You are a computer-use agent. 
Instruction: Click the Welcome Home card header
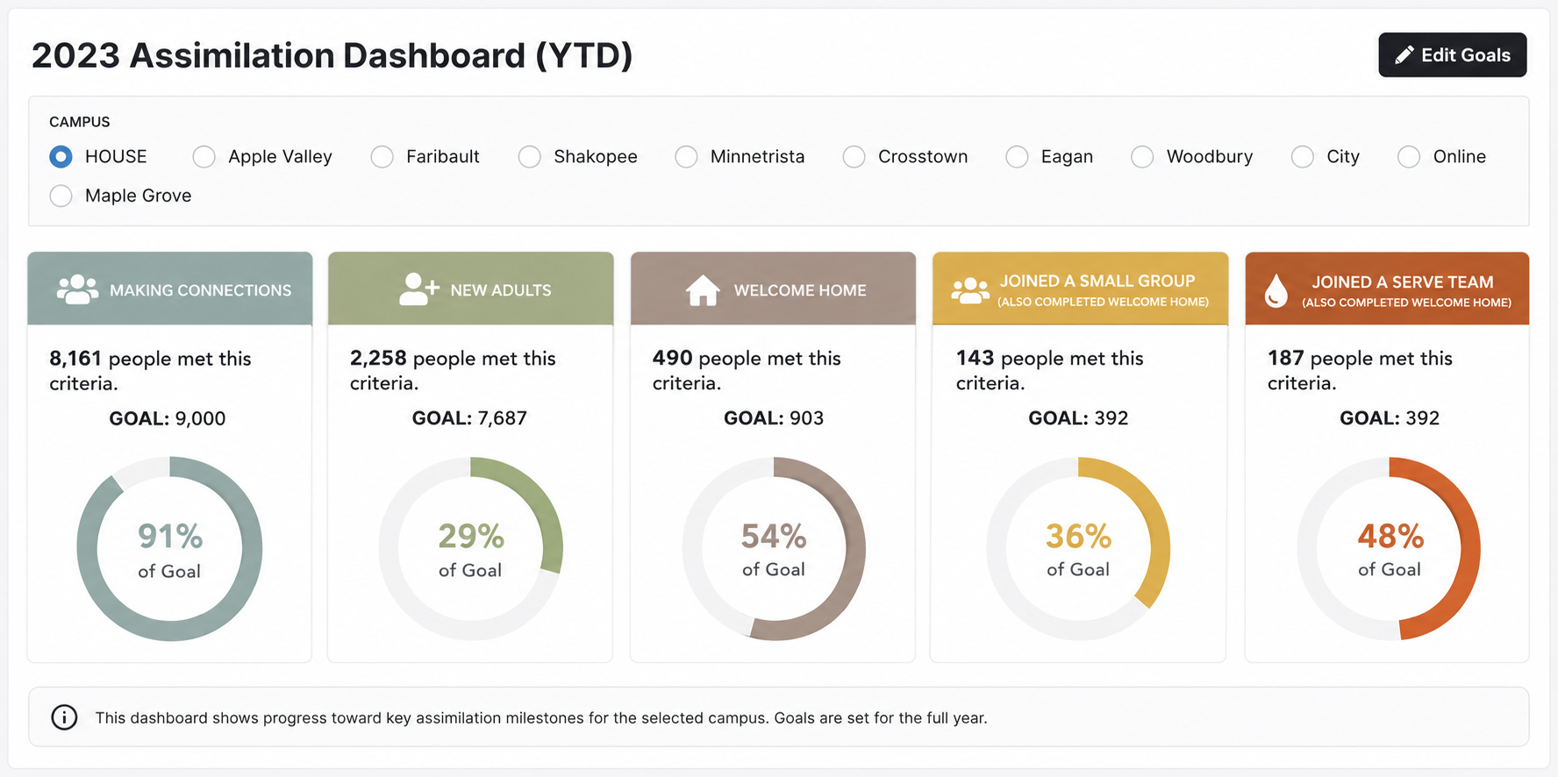[x=773, y=289]
